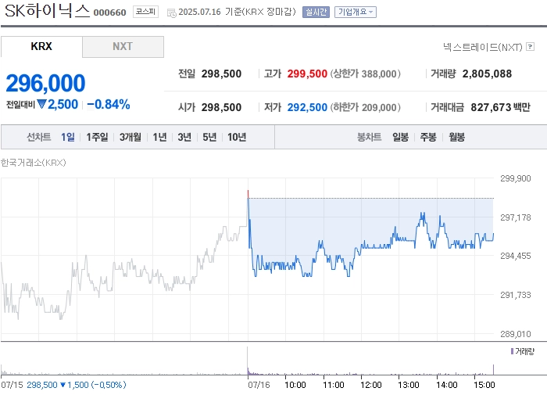This screenshot has width=547, height=395.
Task: Select the 10년 line chart period
Action: tap(237, 137)
